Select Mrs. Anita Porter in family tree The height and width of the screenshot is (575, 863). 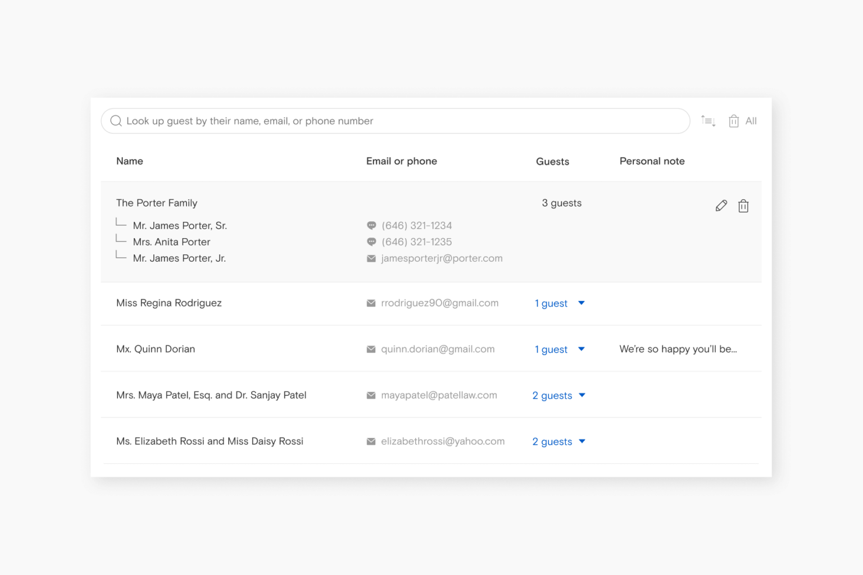click(171, 242)
